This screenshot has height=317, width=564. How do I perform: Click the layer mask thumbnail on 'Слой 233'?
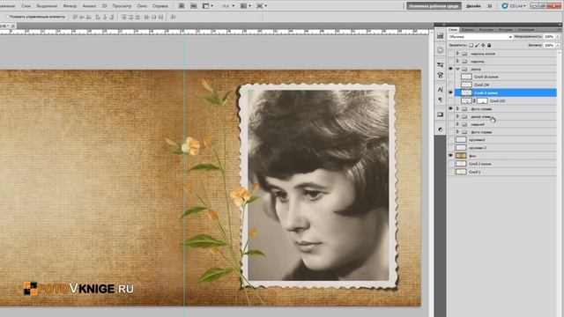pos(482,101)
